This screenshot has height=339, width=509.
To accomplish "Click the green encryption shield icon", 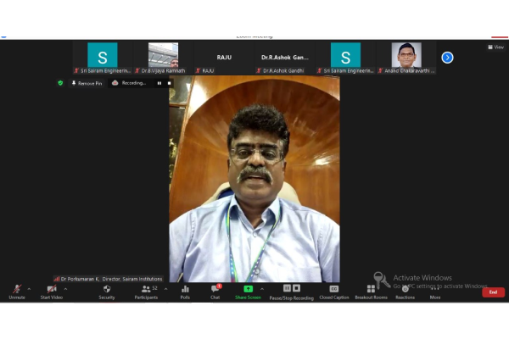I will coord(60,83).
